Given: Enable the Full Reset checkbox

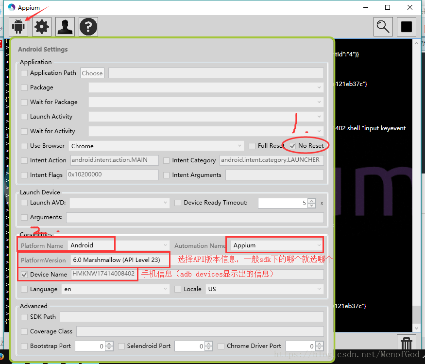Looking at the screenshot, I should [252, 146].
